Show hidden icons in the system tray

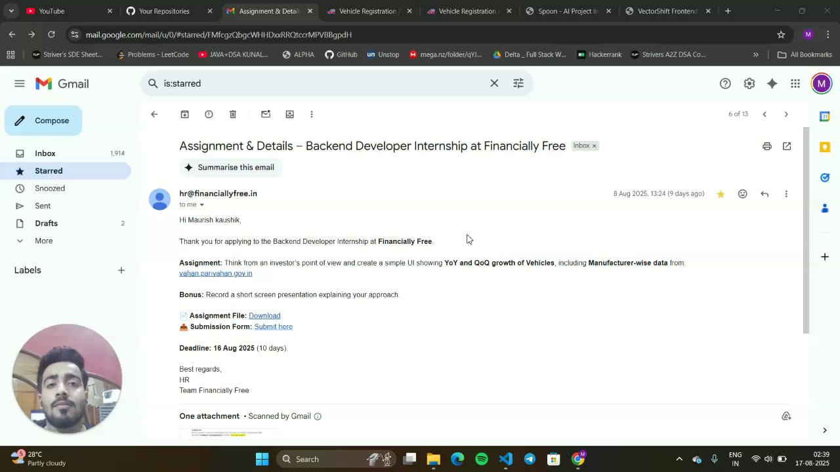click(679, 459)
